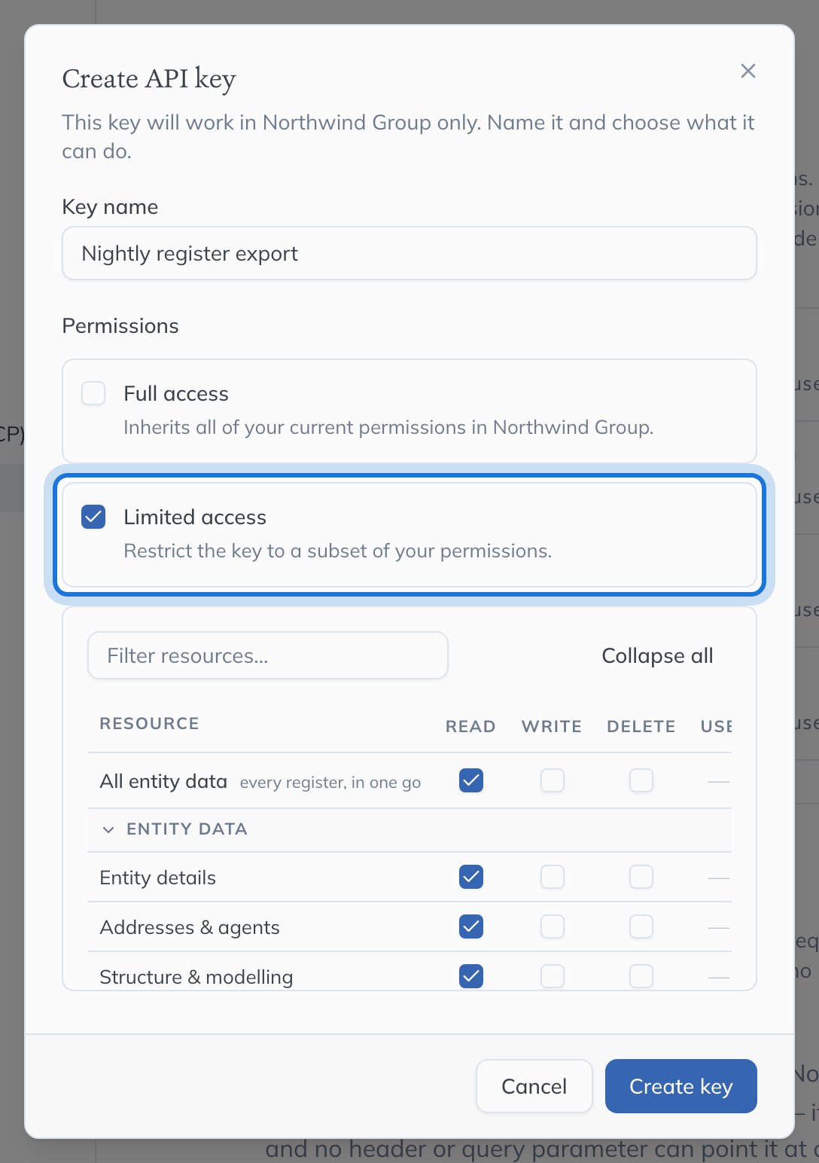
Task: Click the All entity data row label
Action: [163, 781]
